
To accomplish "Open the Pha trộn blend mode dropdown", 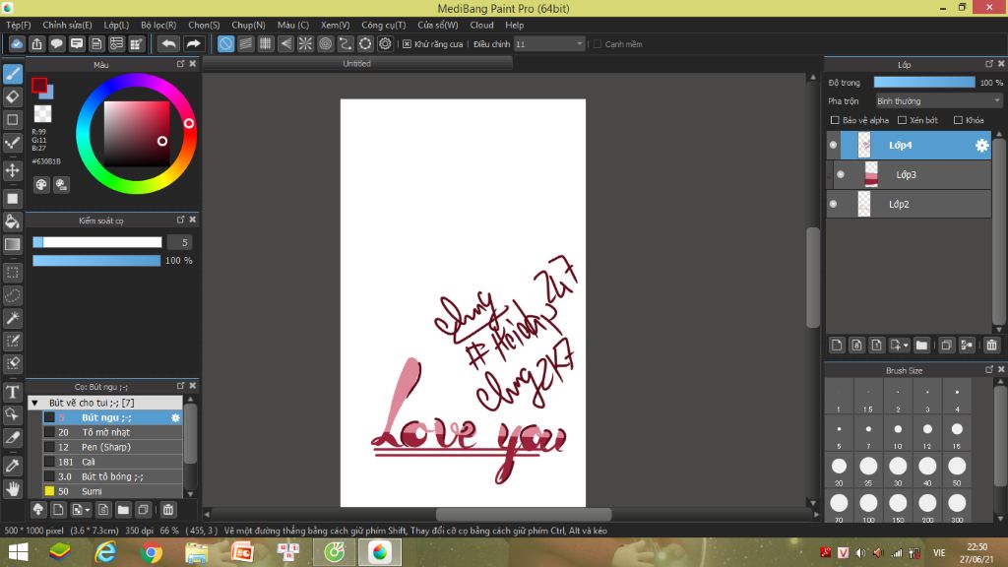I will coord(938,101).
